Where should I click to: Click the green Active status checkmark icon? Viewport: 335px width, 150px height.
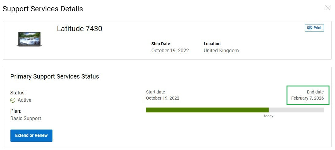tap(13, 100)
